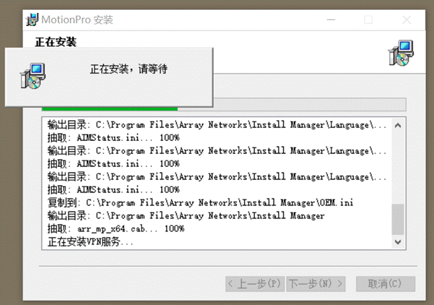Image resolution: width=434 pixels, height=305 pixels.
Task: Click the green filled part of the progress bar
Action: coord(110,109)
